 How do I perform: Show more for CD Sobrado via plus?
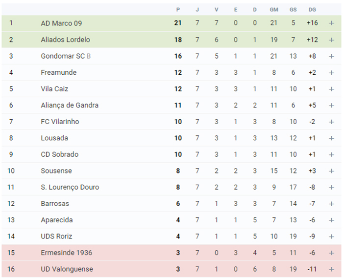pos(331,154)
